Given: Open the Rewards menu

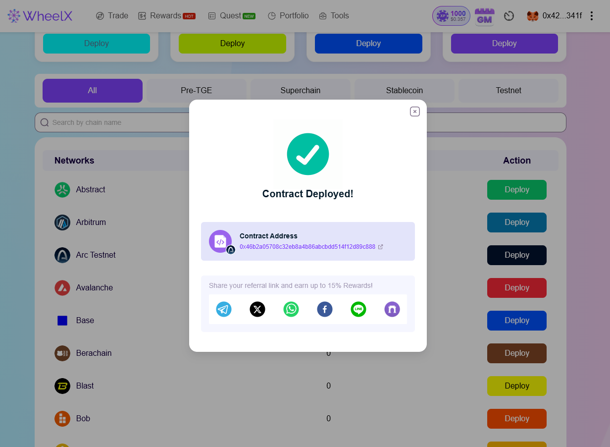Looking at the screenshot, I should point(167,16).
